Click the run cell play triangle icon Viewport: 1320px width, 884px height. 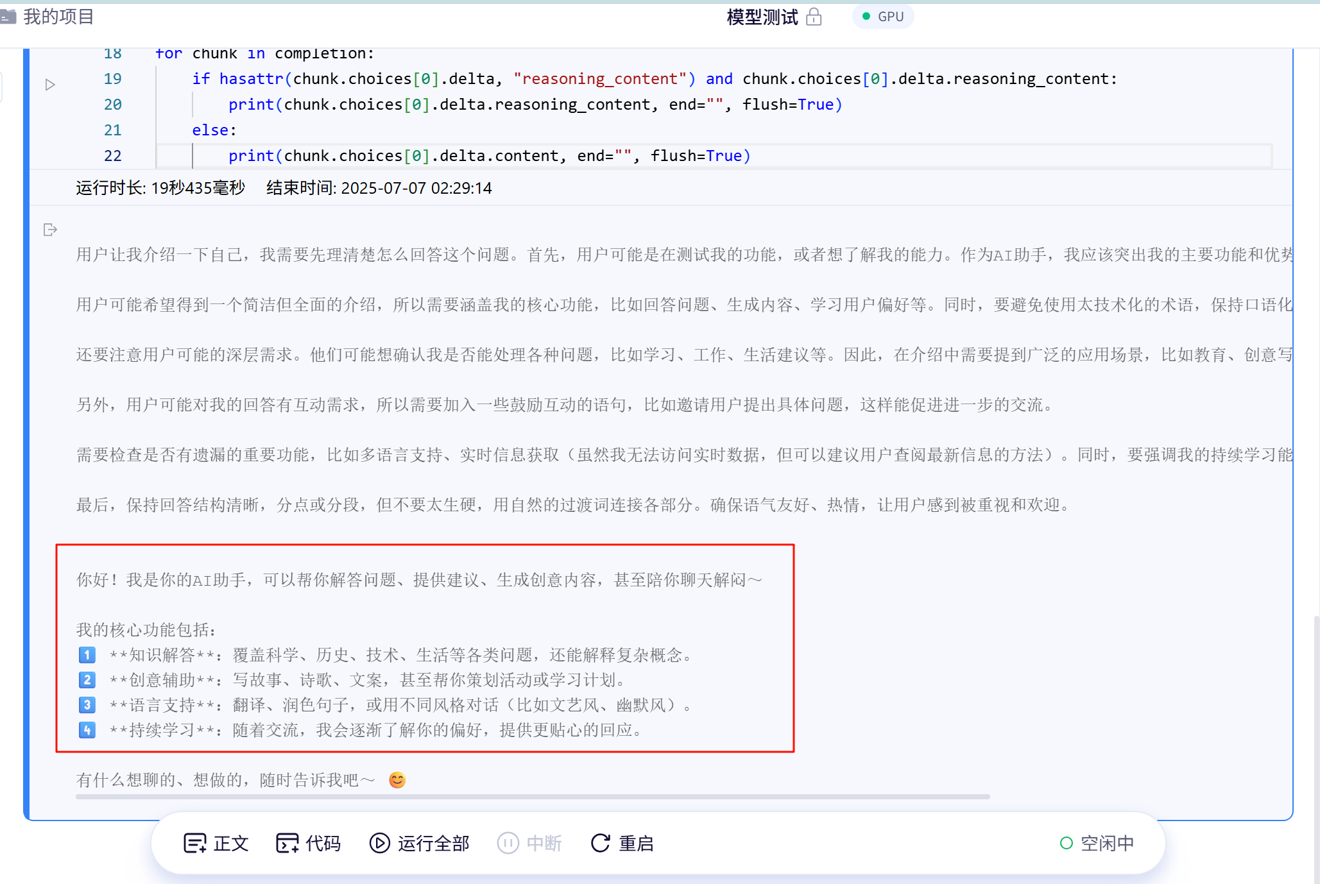tap(50, 85)
